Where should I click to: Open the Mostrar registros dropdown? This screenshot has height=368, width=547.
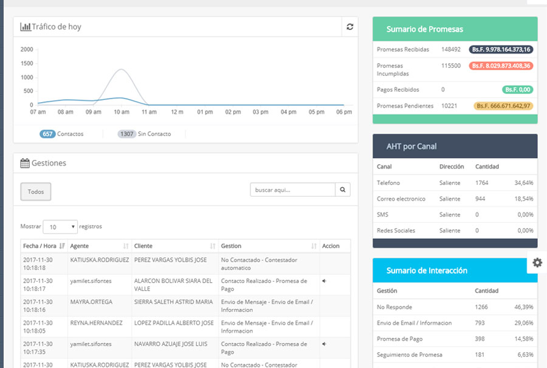click(60, 227)
